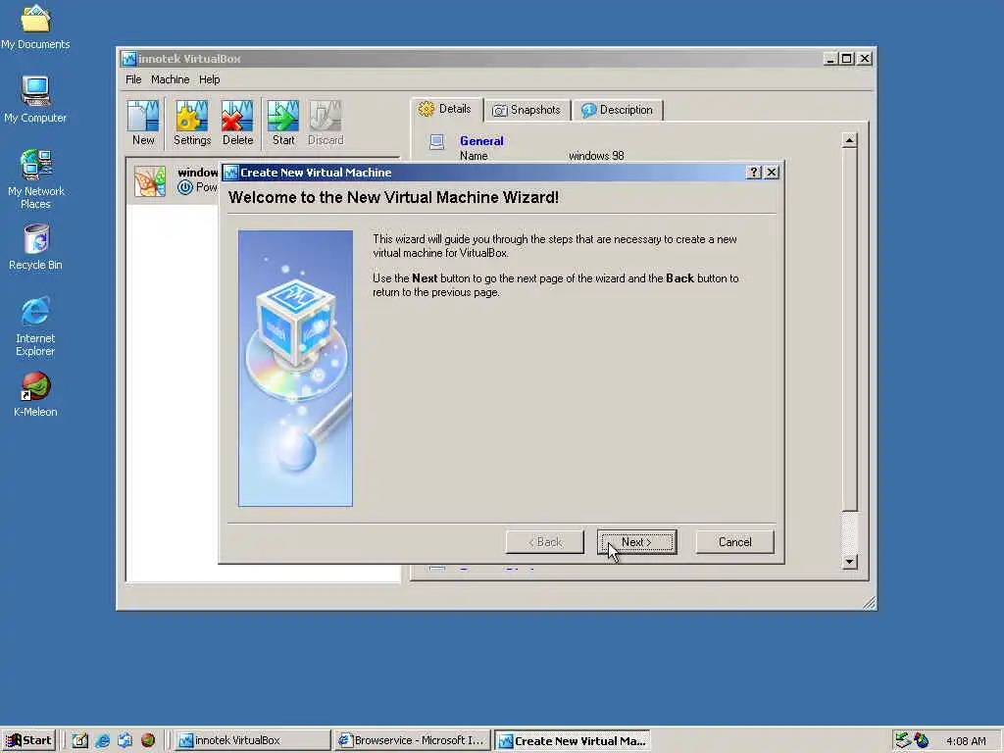This screenshot has height=753, width=1004.
Task: Switch to the Details tab
Action: coord(446,109)
